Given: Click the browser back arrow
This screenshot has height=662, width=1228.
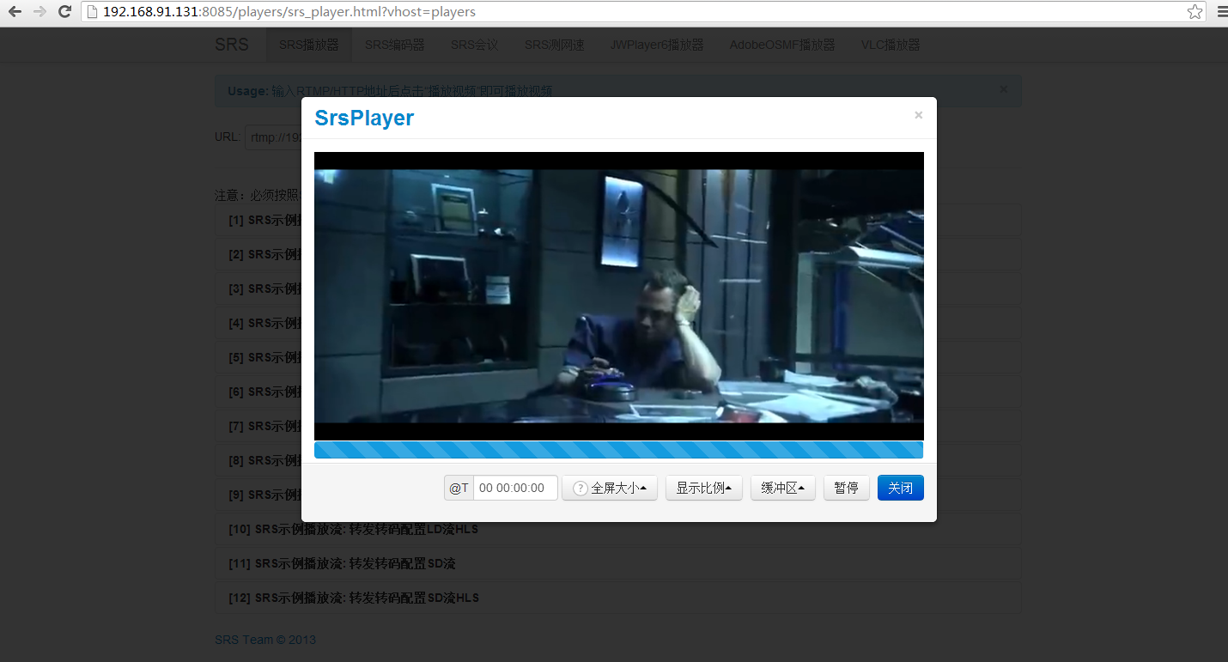Looking at the screenshot, I should tap(15, 12).
